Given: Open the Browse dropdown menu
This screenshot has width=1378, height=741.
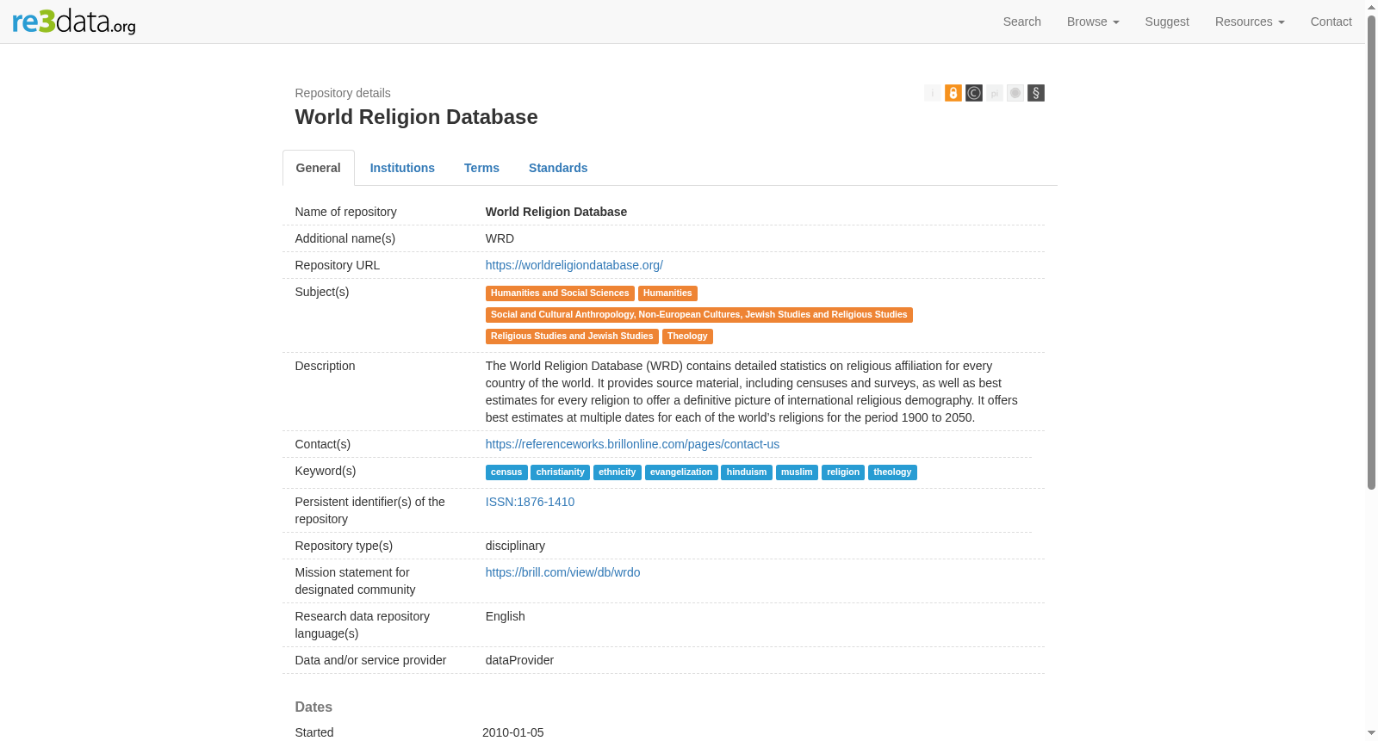Looking at the screenshot, I should (x=1093, y=22).
